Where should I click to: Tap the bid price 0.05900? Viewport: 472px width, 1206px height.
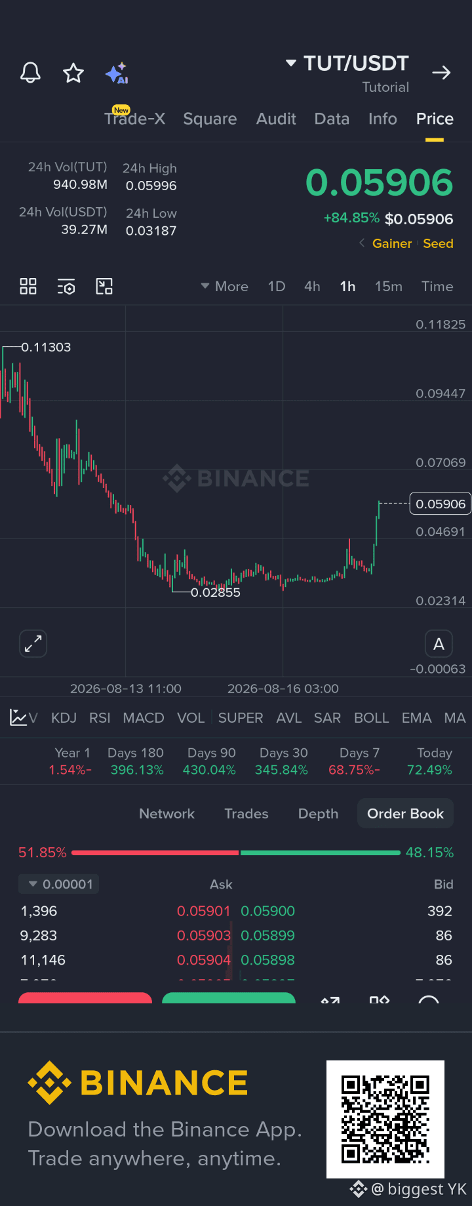267,911
